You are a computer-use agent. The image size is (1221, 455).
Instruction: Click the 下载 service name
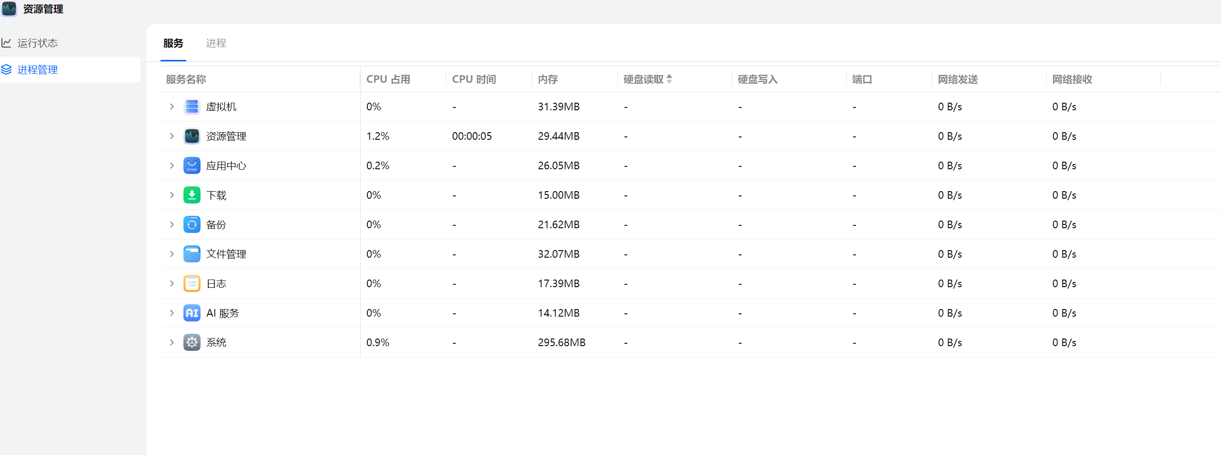pyautogui.click(x=216, y=195)
